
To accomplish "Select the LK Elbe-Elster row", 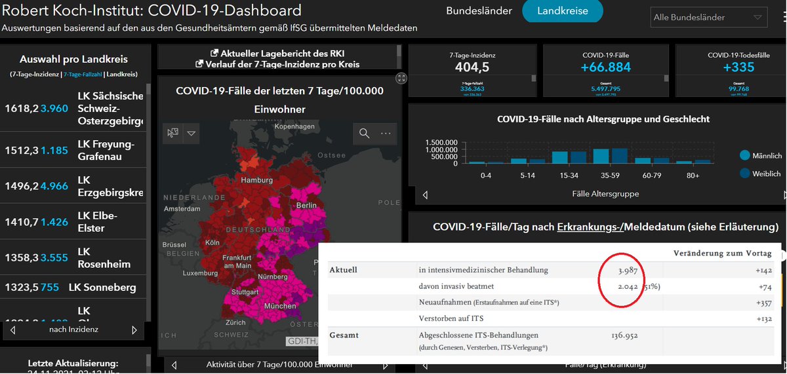I will tap(72, 222).
